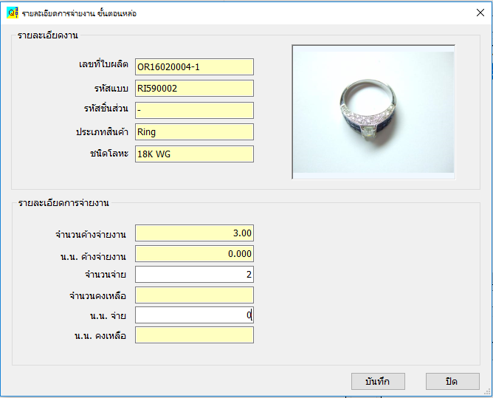Click the application icon in the title bar
Screen dimensions: 493x398
pos(12,13)
